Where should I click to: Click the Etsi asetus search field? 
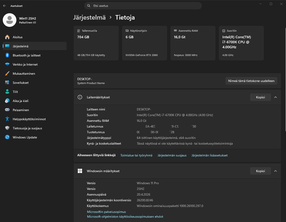coord(143,6)
